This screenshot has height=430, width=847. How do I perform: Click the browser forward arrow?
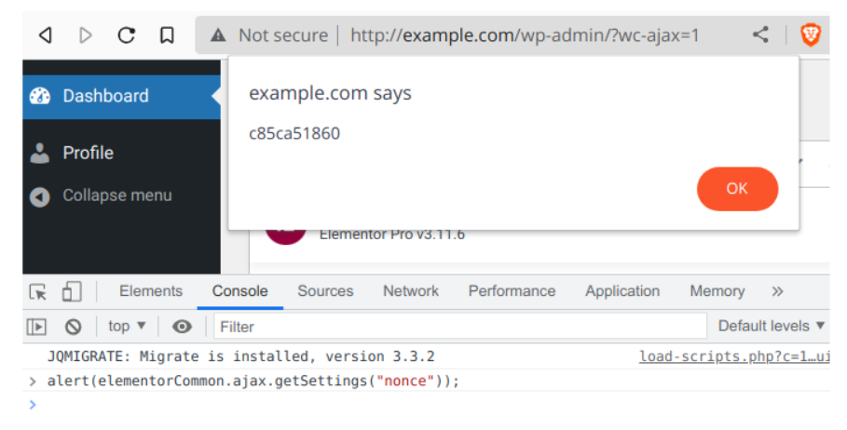pyautogui.click(x=86, y=35)
